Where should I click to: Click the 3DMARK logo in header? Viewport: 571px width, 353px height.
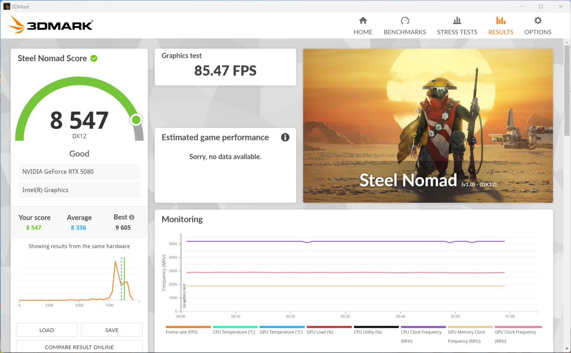50,25
